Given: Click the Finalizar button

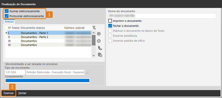Looking at the screenshot, I should (9, 93).
